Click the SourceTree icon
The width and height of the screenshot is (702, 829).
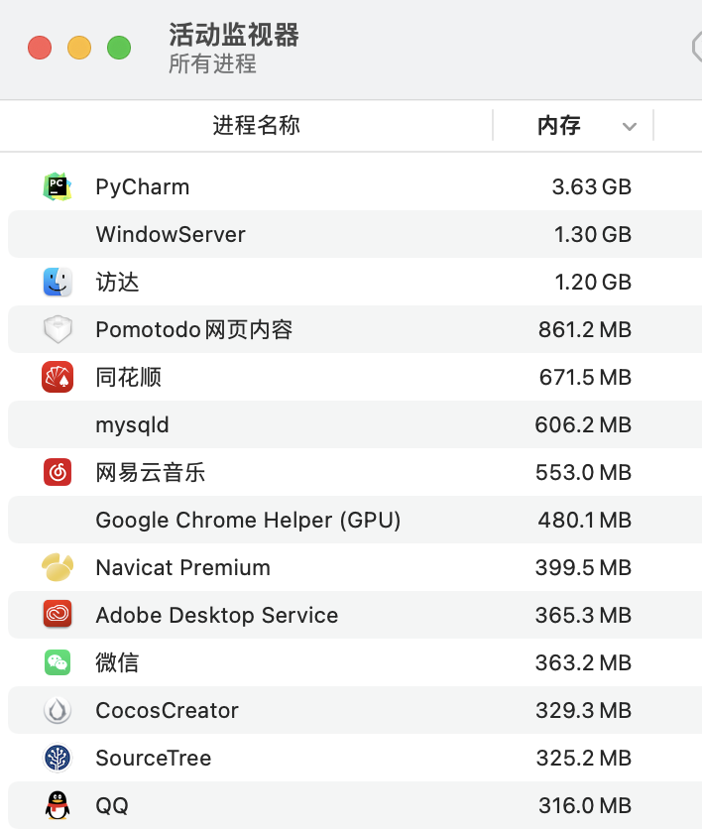tap(58, 758)
